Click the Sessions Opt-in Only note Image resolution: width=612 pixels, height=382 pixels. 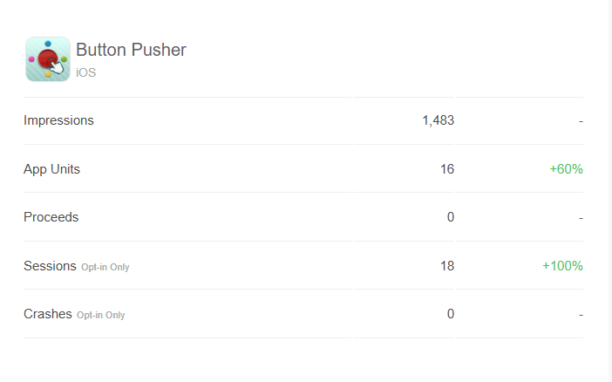pos(105,267)
